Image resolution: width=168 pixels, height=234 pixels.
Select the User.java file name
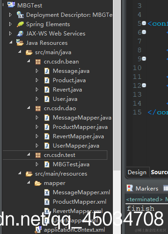[x=65, y=99]
